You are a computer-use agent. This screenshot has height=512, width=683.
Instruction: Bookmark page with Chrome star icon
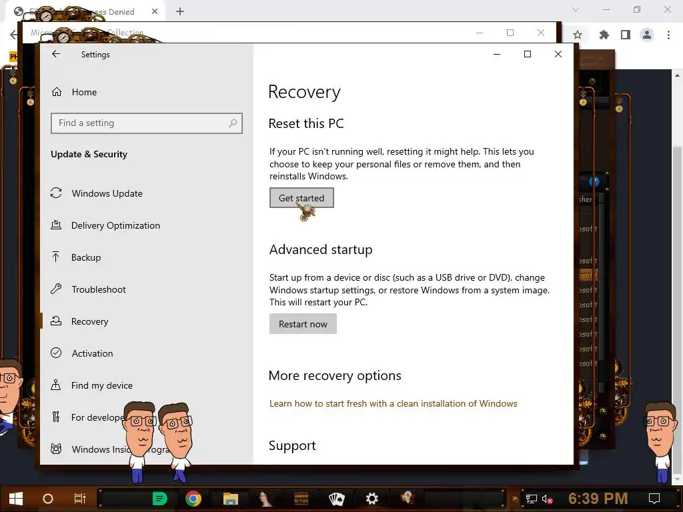[x=578, y=35]
